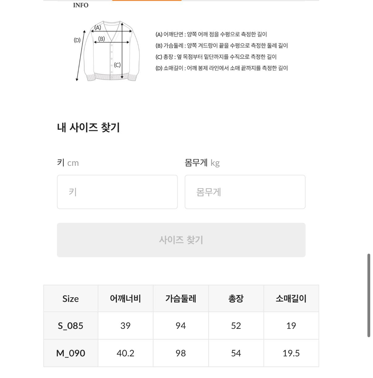This screenshot has width=373, height=378.
Task: Click the 소매길이 column header
Action: 291,299
